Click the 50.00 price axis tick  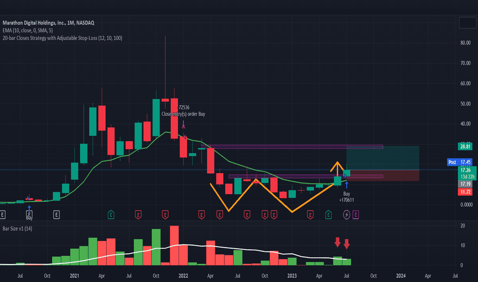coord(465,104)
